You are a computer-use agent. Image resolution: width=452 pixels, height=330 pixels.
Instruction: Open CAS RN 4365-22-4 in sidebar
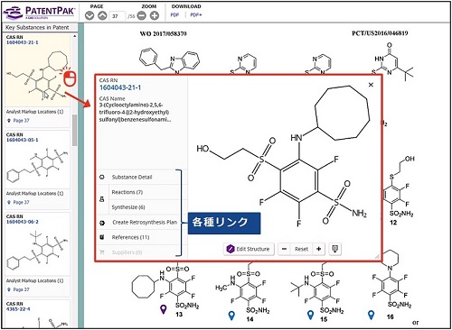pos(18,309)
